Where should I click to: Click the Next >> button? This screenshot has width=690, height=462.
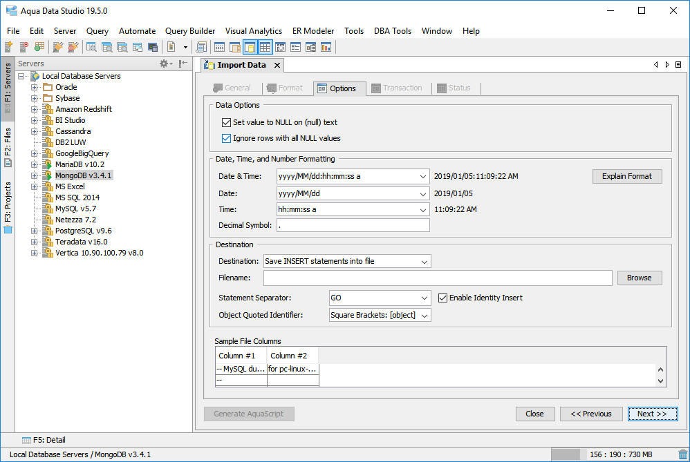pyautogui.click(x=653, y=414)
